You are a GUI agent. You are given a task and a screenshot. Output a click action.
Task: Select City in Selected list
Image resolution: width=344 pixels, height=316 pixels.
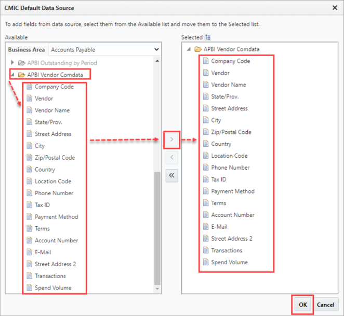pos(212,120)
